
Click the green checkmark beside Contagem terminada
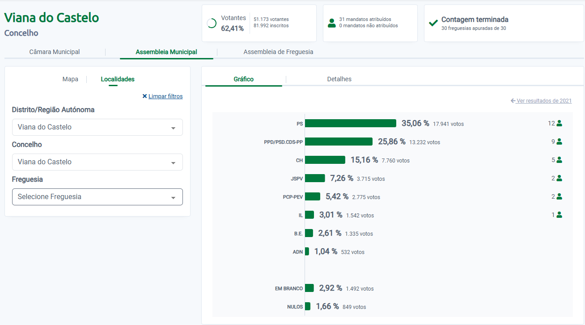point(433,23)
